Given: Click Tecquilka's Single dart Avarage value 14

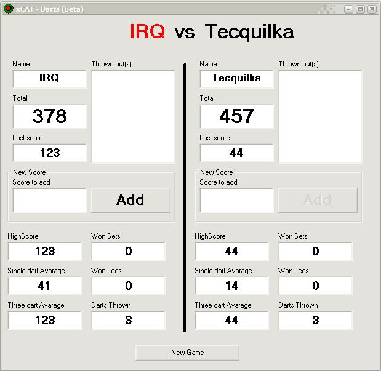Looking at the screenshot, I should (232, 285).
